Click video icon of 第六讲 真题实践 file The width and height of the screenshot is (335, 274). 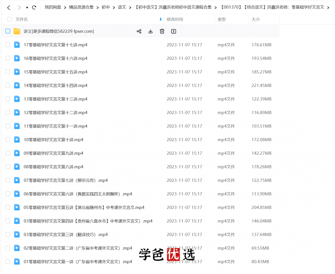click(x=17, y=194)
